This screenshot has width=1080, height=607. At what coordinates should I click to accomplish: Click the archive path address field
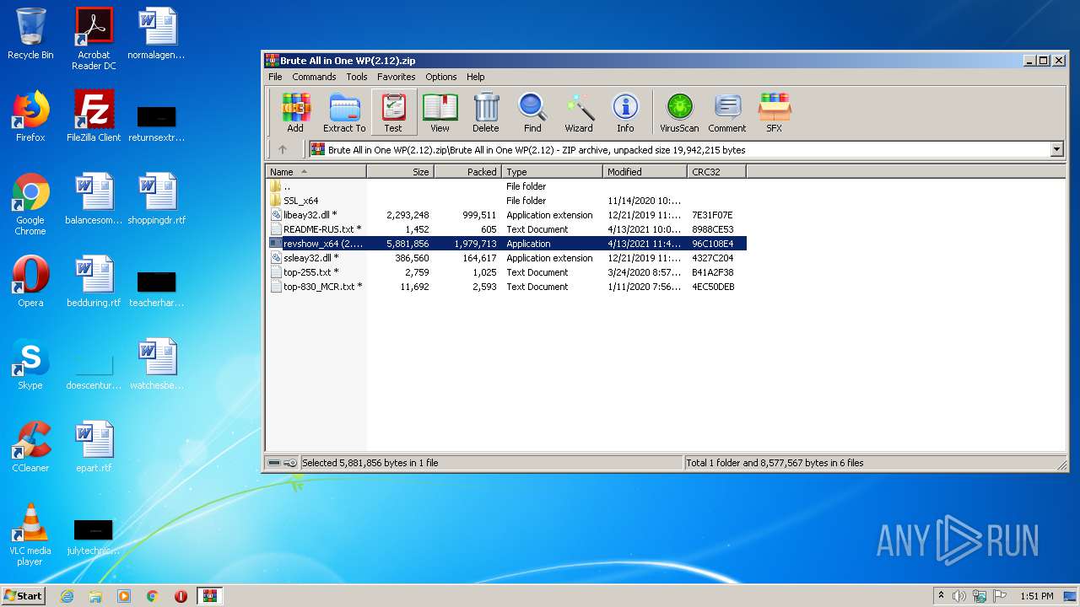(x=679, y=149)
